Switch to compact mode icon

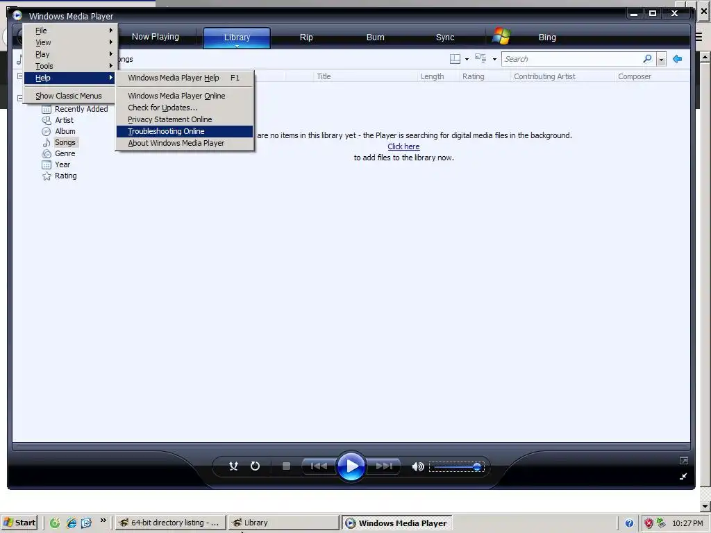point(683,476)
